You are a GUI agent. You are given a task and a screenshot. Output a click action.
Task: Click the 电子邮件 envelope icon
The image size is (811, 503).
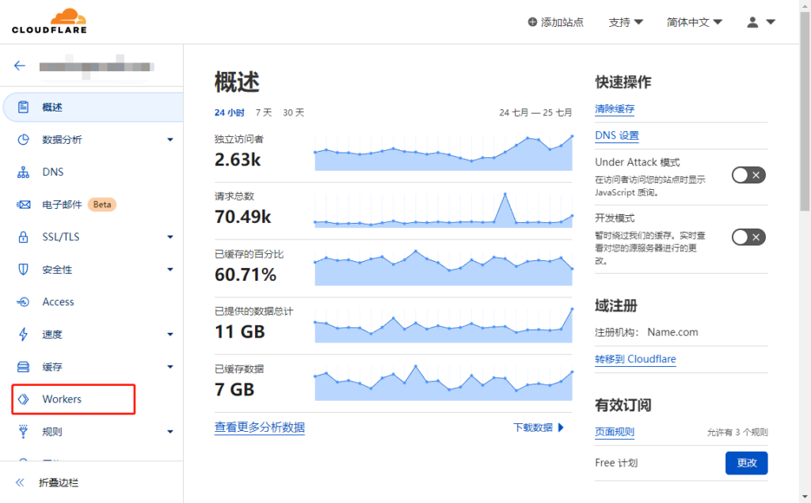pyautogui.click(x=24, y=205)
